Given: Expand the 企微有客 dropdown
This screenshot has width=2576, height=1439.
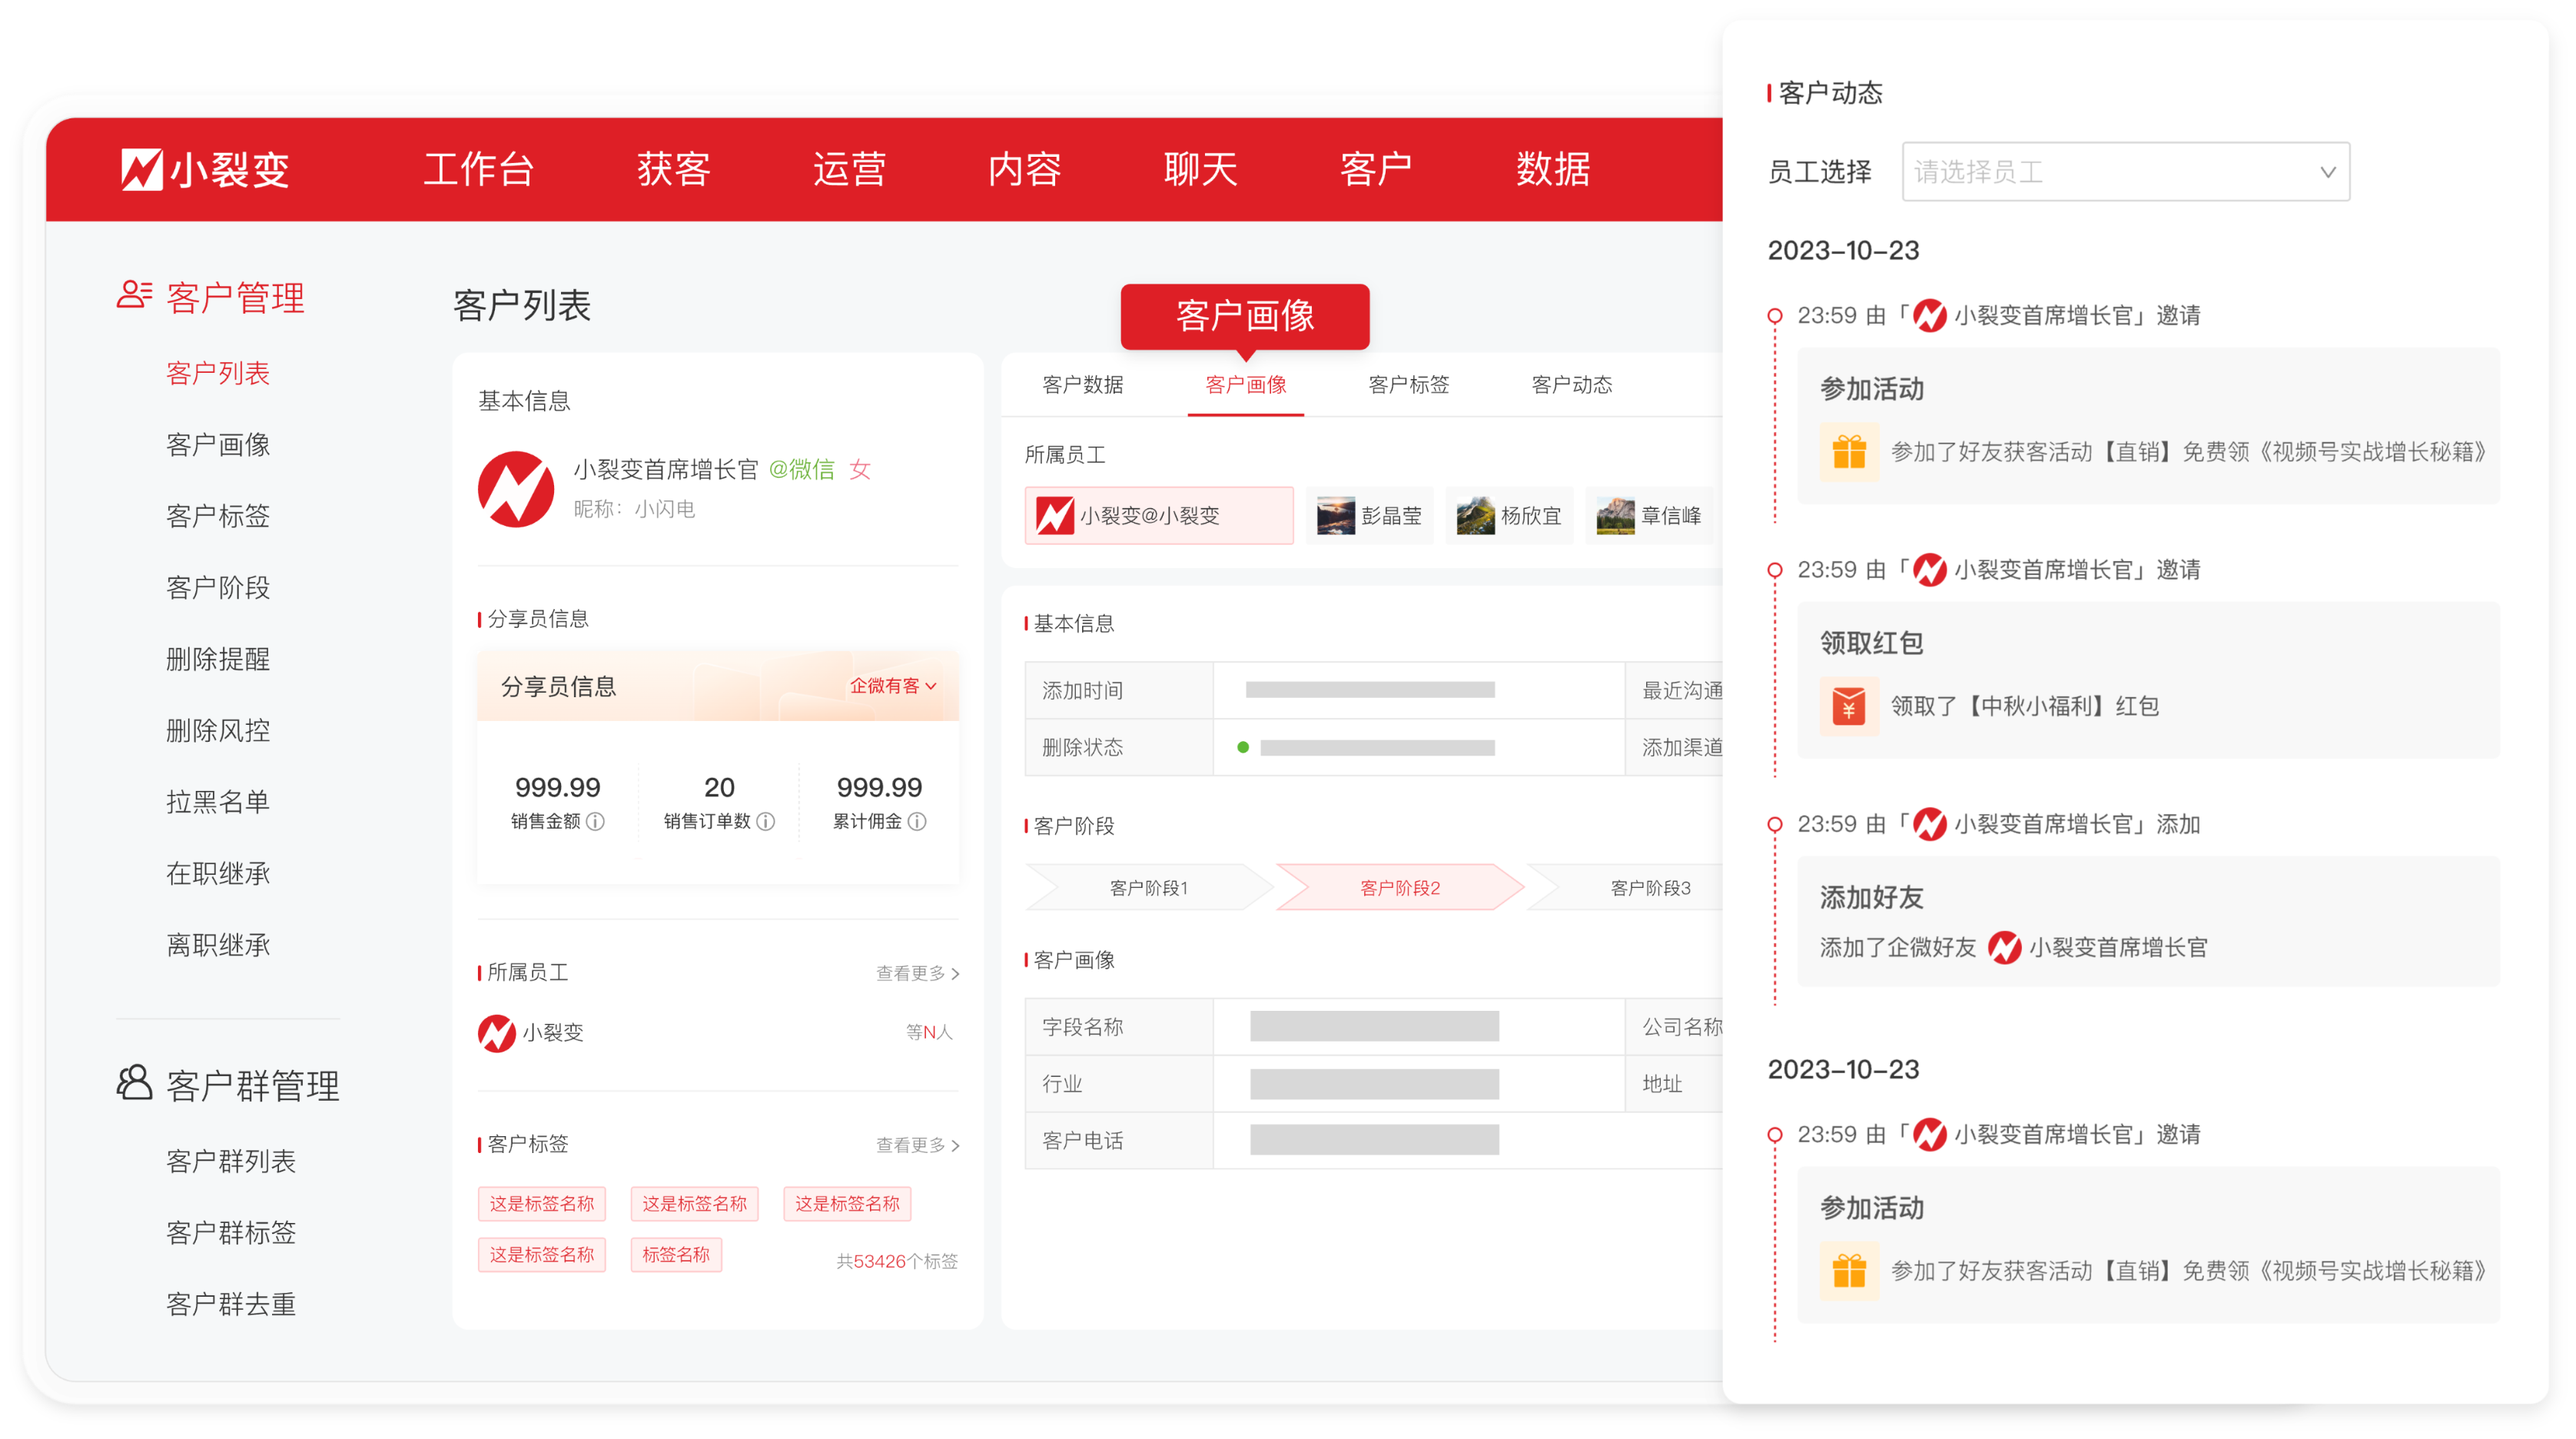Looking at the screenshot, I should (893, 686).
